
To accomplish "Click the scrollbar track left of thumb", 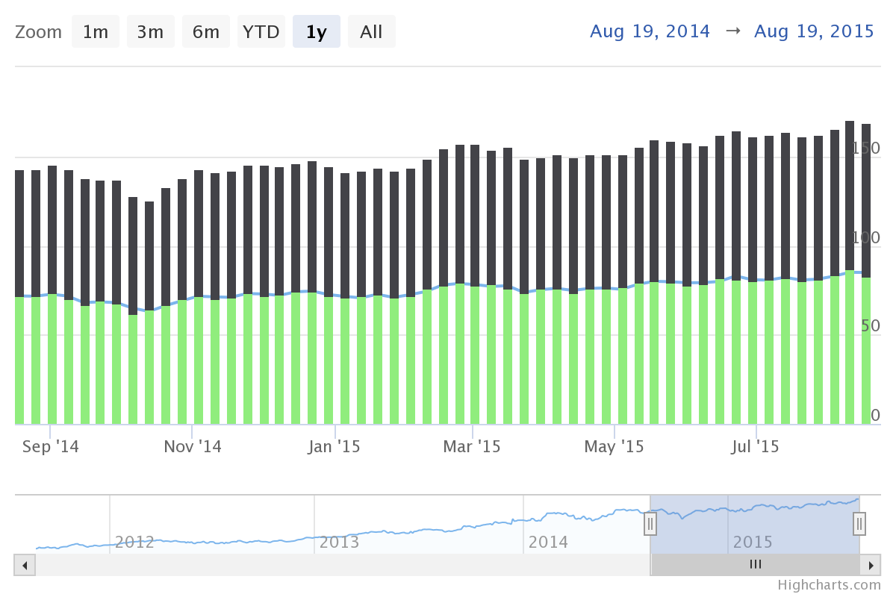I will [x=343, y=565].
